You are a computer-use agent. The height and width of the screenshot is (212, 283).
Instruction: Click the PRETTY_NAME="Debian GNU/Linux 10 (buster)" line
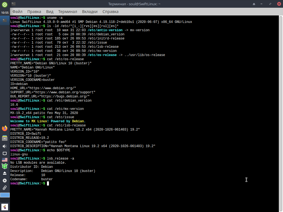(51, 63)
